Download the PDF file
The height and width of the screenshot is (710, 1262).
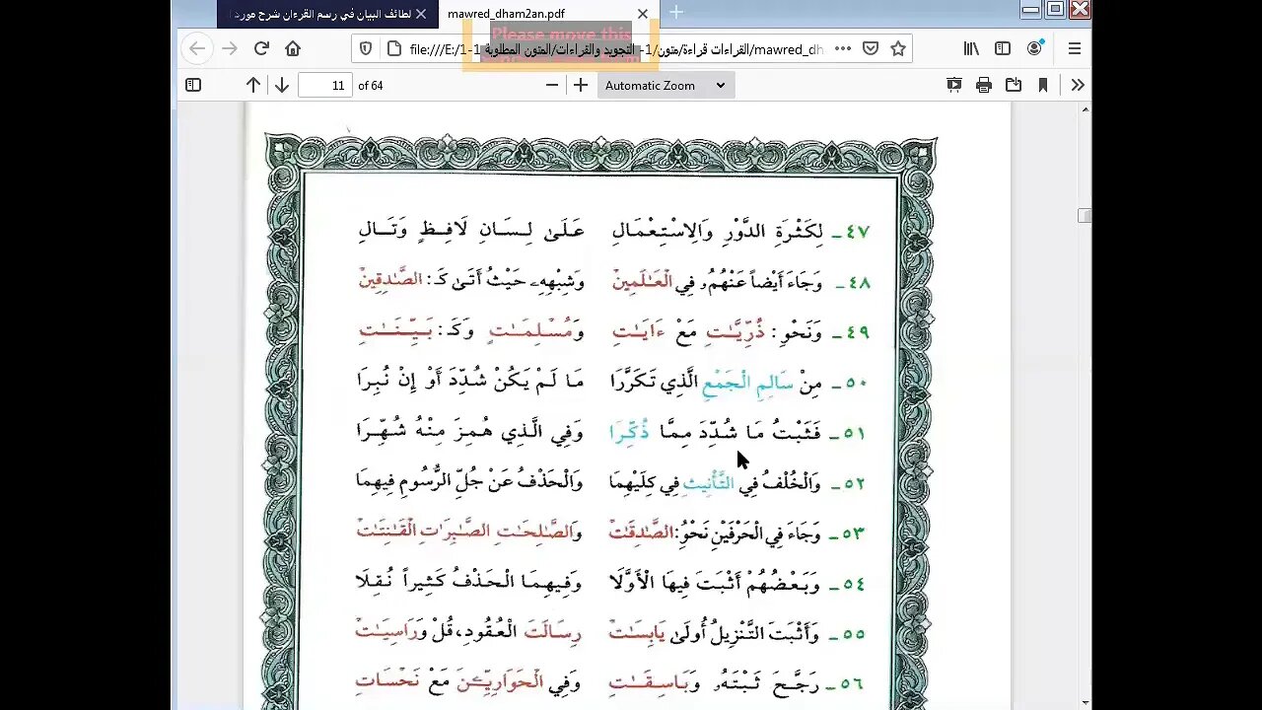click(x=1014, y=86)
